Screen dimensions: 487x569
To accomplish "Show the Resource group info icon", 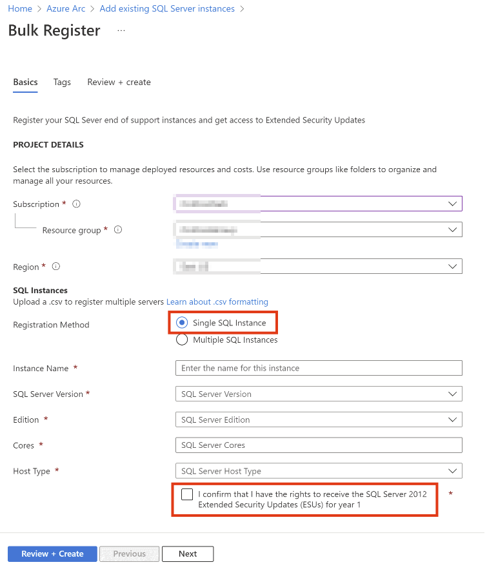I will point(119,231).
